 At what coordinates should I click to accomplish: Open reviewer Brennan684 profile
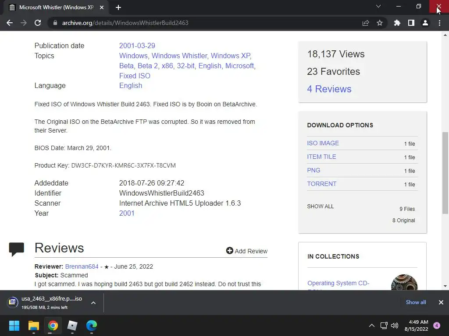click(82, 266)
